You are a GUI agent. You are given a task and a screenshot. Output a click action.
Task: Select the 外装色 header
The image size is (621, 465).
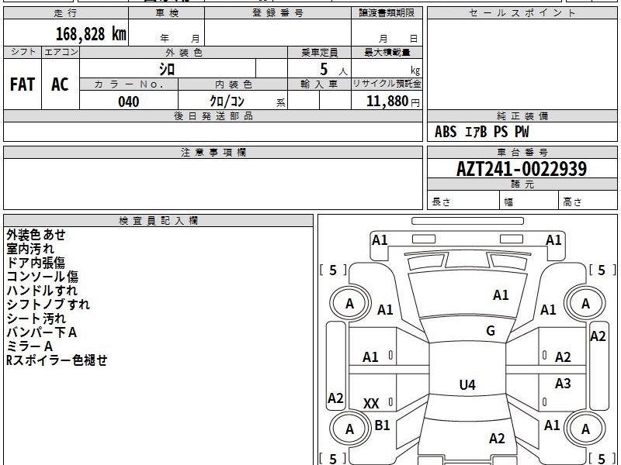184,53
